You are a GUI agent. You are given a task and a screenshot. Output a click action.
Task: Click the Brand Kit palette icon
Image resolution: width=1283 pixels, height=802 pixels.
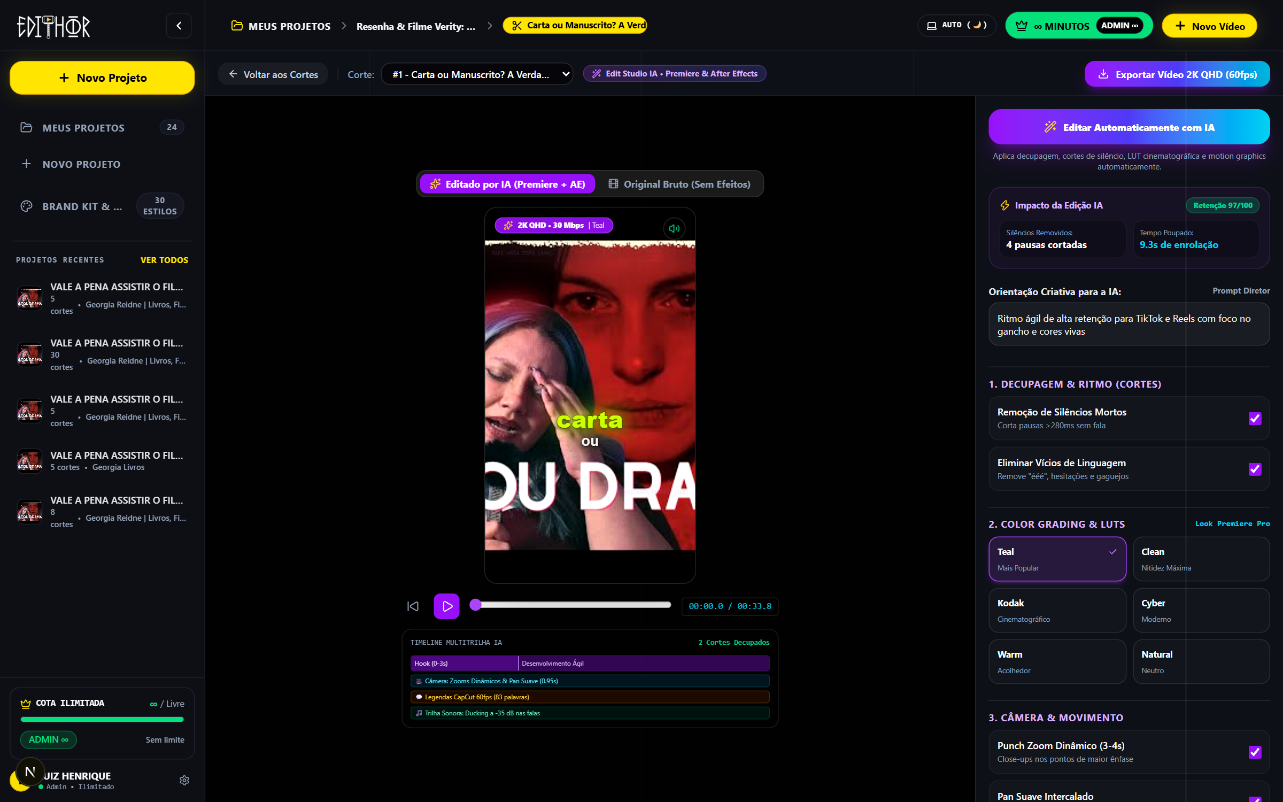click(x=26, y=206)
